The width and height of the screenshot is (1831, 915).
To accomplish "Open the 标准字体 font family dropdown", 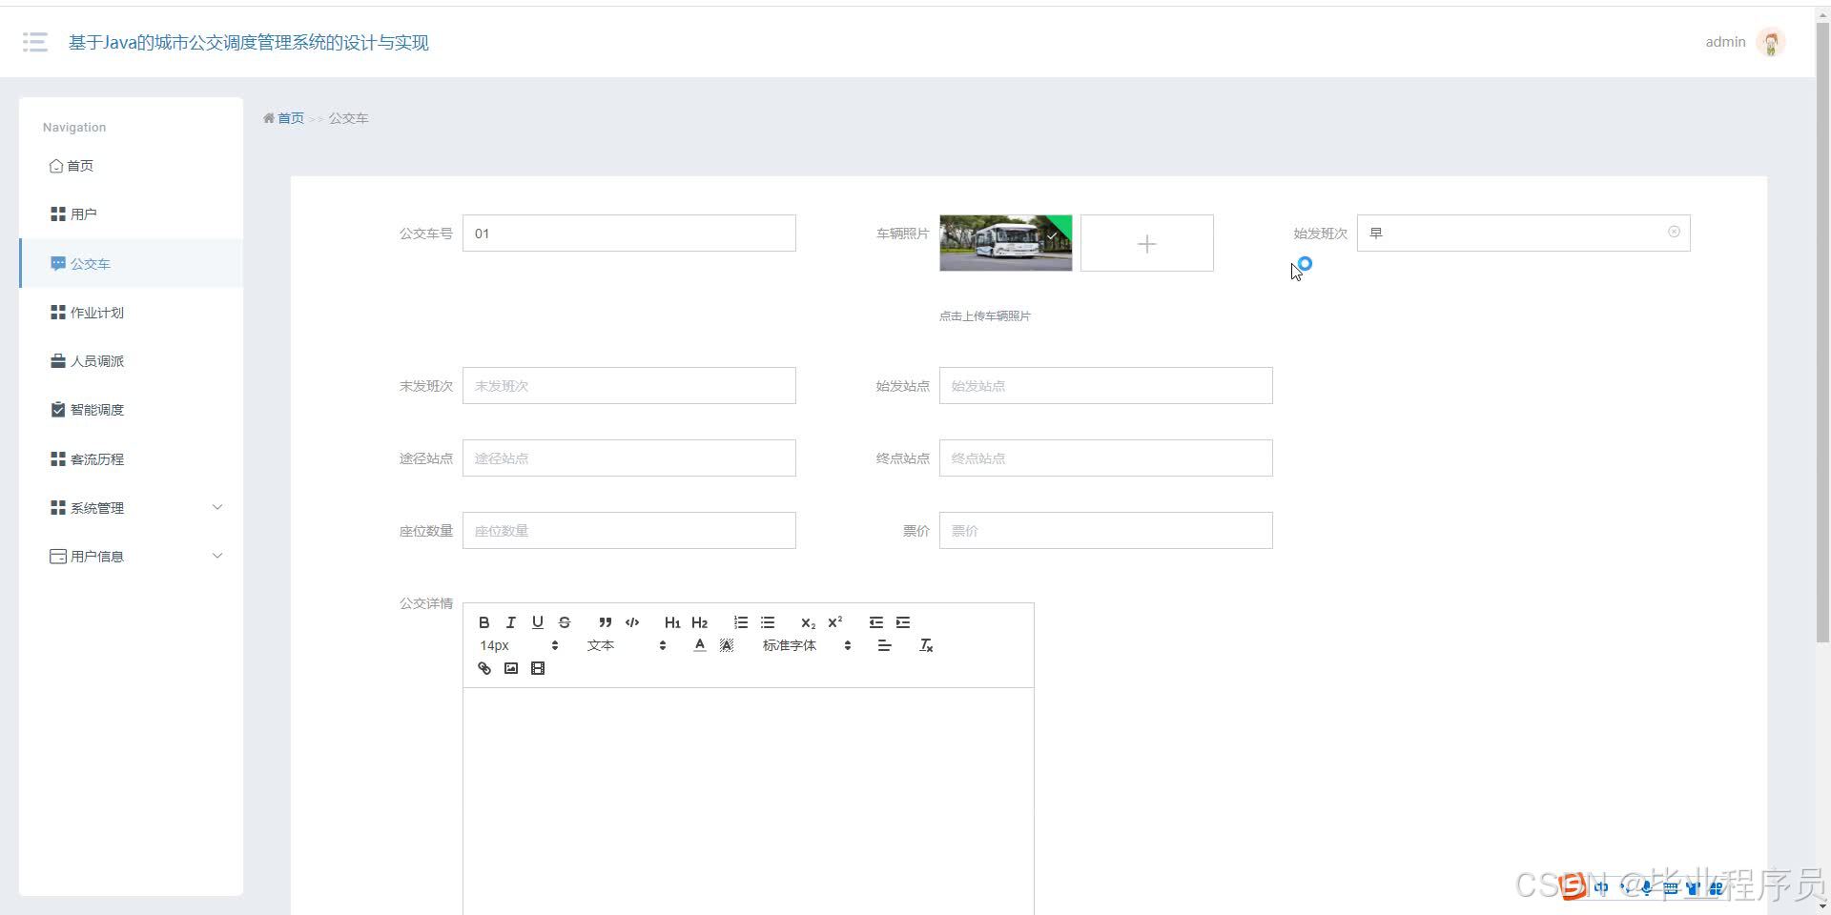I will coord(806,645).
